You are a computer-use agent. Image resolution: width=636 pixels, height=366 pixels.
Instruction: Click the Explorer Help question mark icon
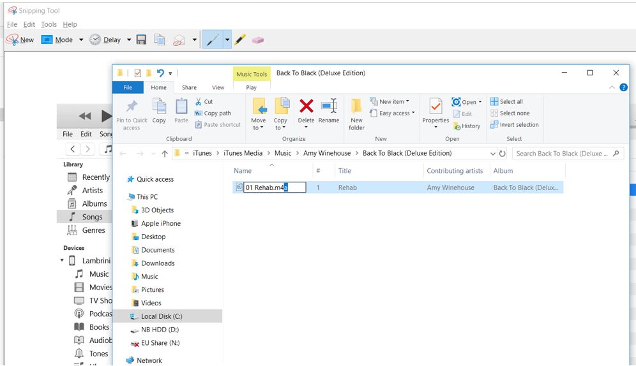pos(623,87)
